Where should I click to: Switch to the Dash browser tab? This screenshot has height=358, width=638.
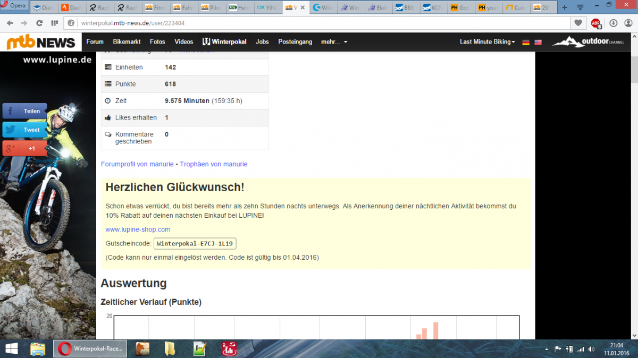pyautogui.click(x=72, y=8)
